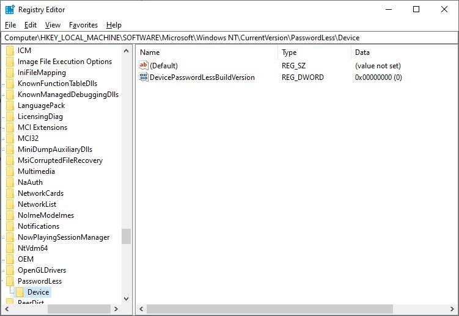Click the values pane scroll right arrow
459x316 pixels.
tap(452, 309)
